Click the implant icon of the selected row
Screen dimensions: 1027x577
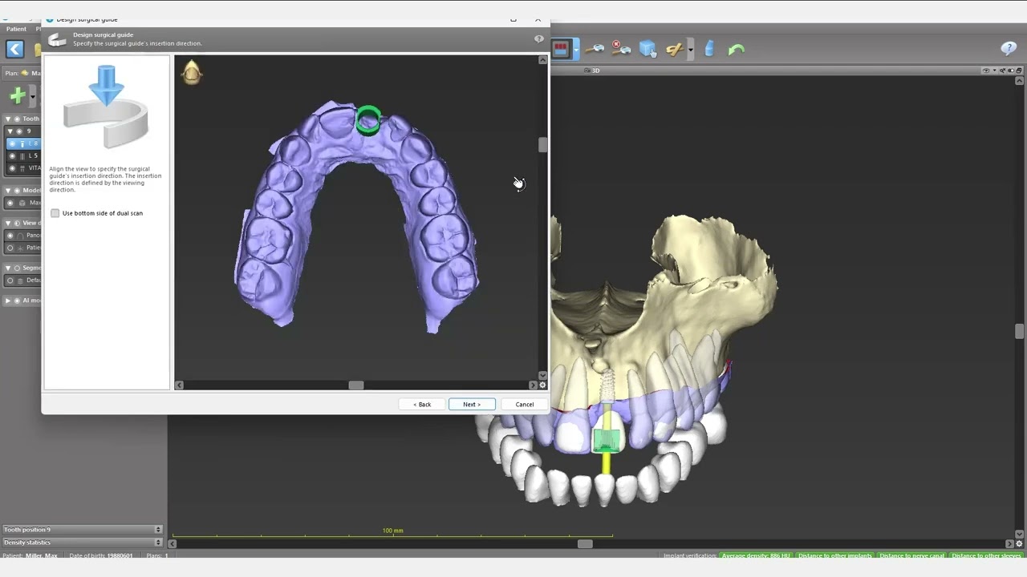22,143
